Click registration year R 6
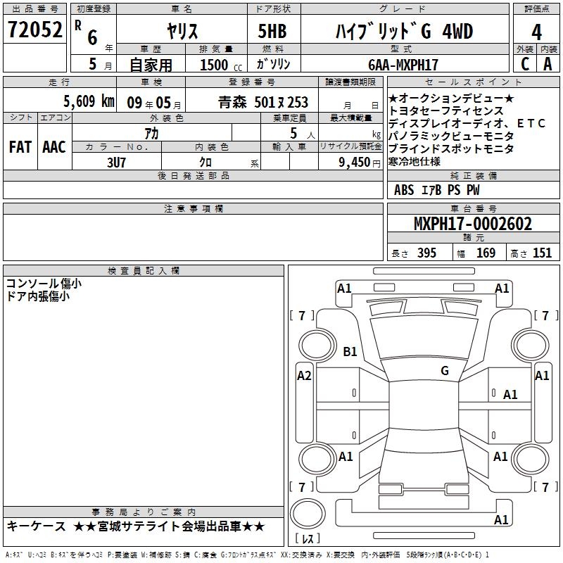563x563 pixels. pos(87,33)
